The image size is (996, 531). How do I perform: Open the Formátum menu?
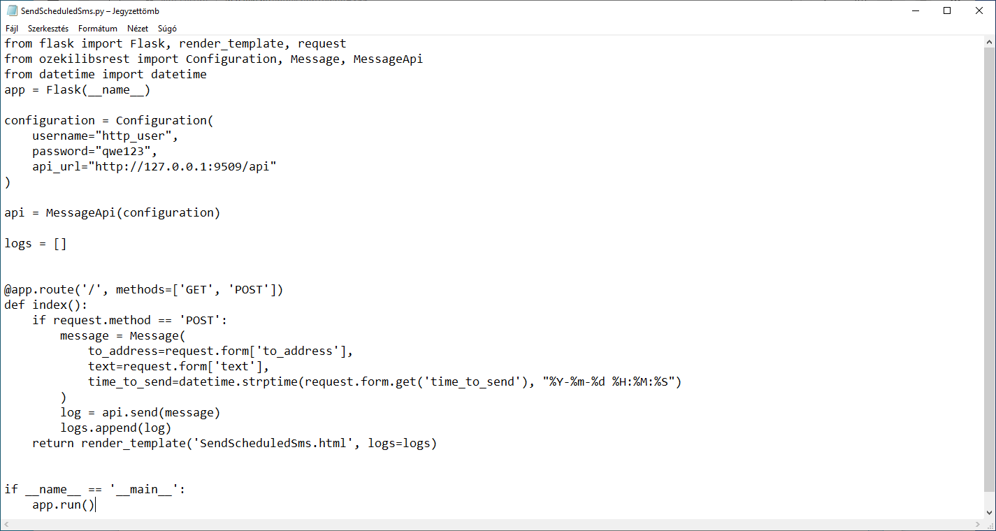[98, 29]
